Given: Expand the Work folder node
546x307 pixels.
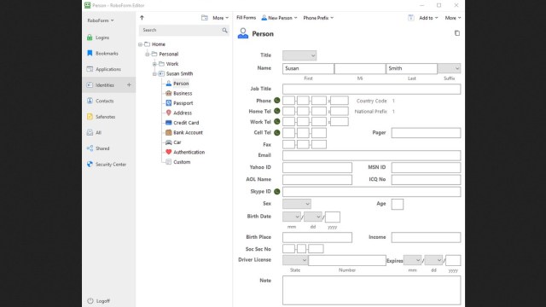Looking at the screenshot, I should point(154,64).
